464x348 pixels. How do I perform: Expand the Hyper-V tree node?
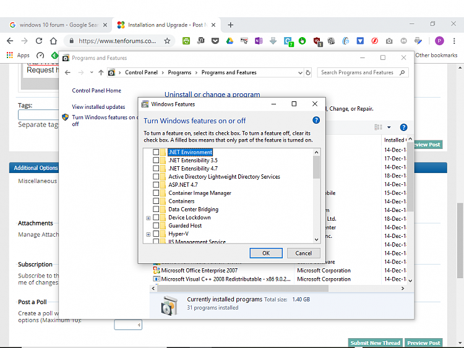click(x=148, y=234)
